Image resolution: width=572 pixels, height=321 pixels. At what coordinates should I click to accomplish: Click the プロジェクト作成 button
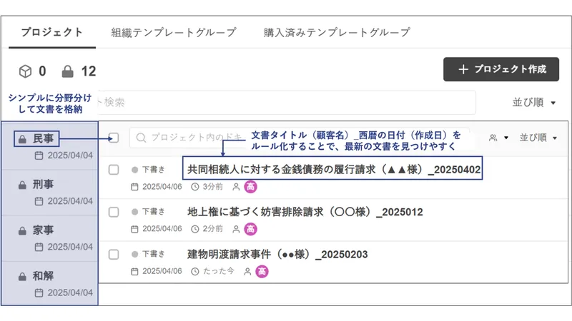point(501,69)
